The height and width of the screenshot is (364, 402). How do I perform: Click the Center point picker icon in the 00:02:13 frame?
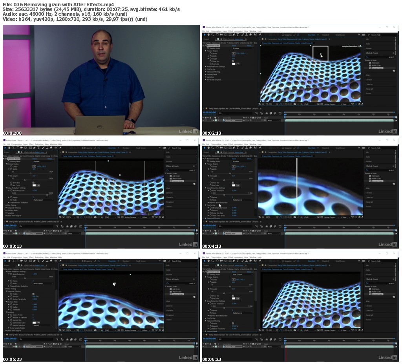click(234, 53)
